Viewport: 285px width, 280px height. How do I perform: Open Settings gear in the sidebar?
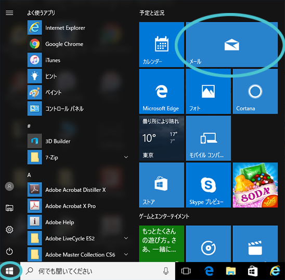pyautogui.click(x=9, y=230)
